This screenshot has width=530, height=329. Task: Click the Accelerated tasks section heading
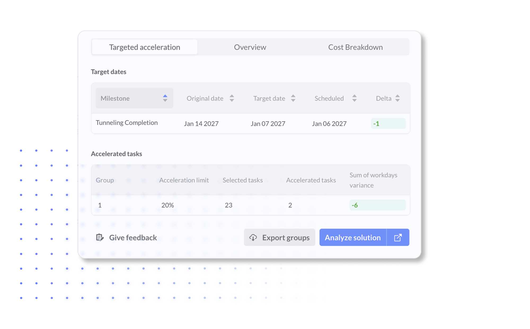click(116, 154)
